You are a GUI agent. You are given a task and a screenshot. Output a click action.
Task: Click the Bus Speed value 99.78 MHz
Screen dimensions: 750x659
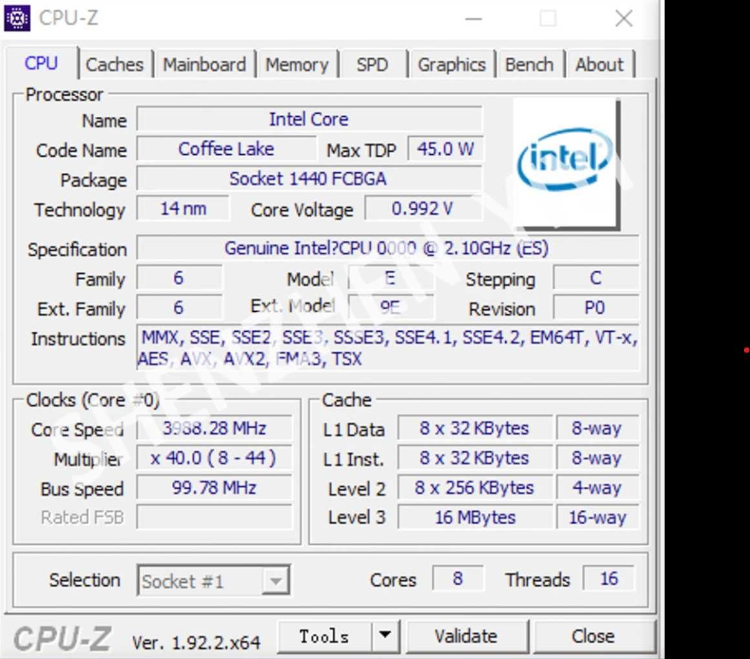(214, 487)
